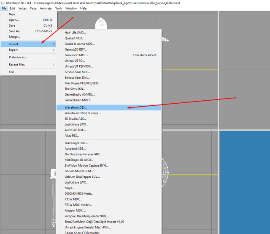This screenshot has width=270, height=234.
Task: Import MilkShape 3D ASCII... file
Action: [109, 160]
